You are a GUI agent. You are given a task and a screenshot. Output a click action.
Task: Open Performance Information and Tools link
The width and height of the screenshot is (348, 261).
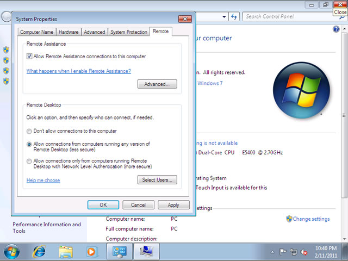click(x=47, y=227)
